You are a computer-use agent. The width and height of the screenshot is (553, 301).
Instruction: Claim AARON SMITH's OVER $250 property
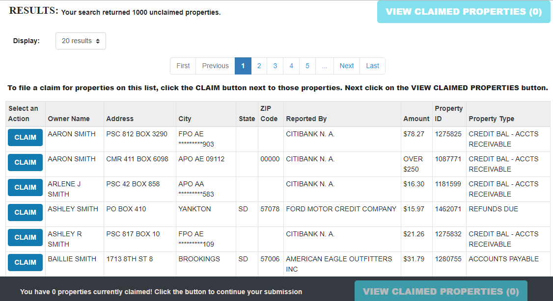coord(25,162)
